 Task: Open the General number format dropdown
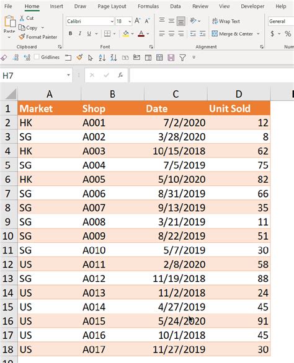point(281,21)
